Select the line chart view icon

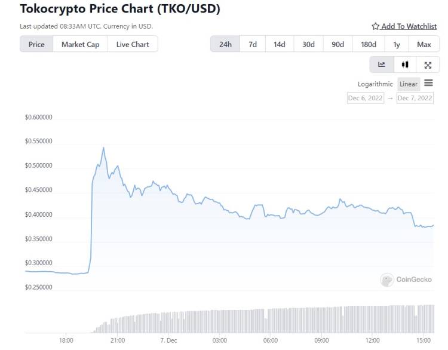click(x=382, y=65)
